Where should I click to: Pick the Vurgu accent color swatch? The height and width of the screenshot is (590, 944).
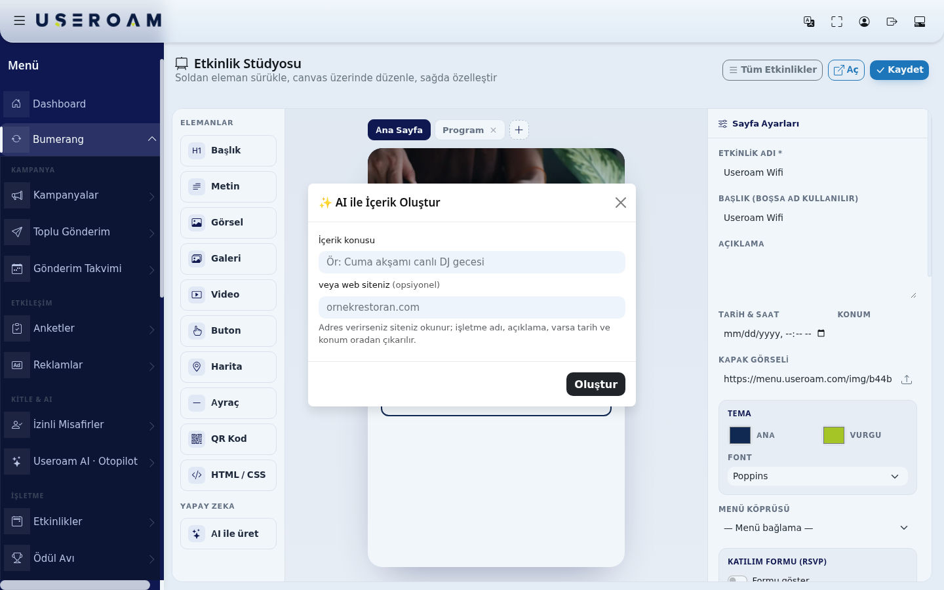(x=834, y=435)
